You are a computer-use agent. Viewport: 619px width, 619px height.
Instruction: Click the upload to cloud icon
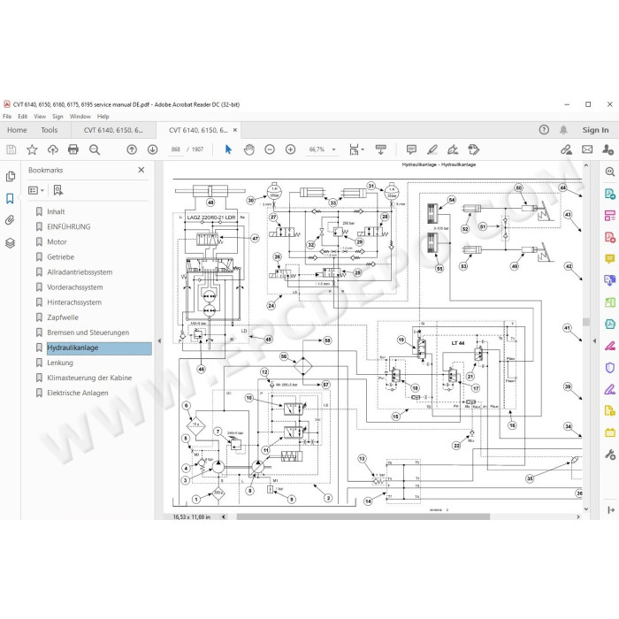point(52,149)
